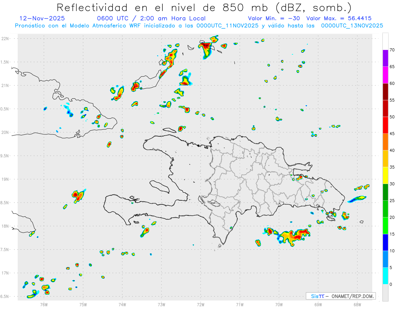Click the gold 35-40 dBZ colorbar segment
The width and height of the screenshot is (401, 309).
[385, 159]
